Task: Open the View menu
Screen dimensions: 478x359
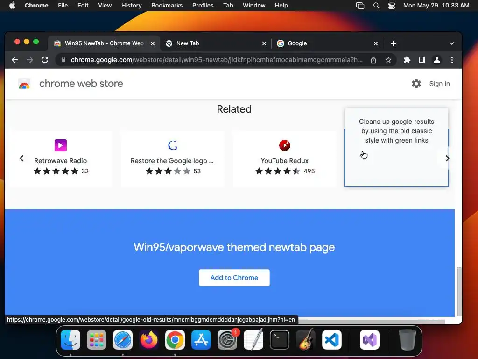Action: [x=105, y=6]
